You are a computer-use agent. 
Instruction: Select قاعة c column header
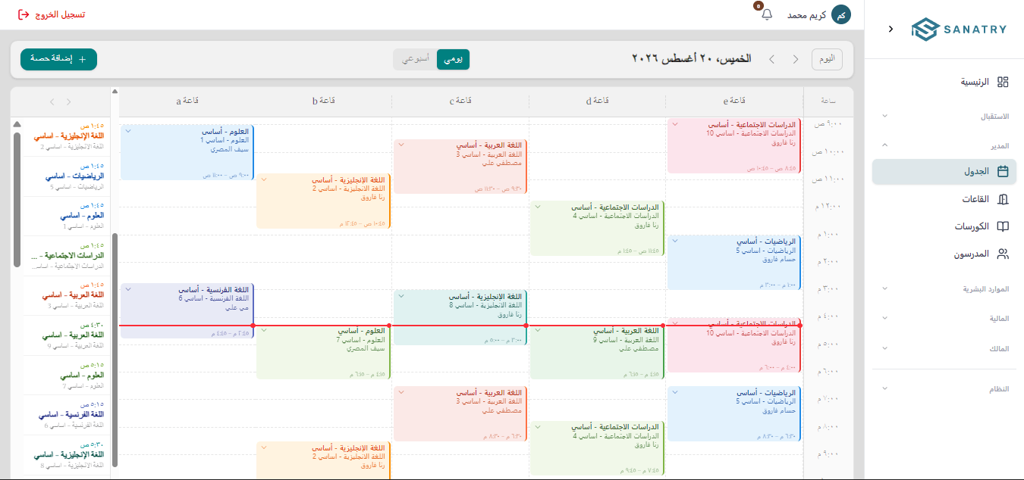click(460, 101)
